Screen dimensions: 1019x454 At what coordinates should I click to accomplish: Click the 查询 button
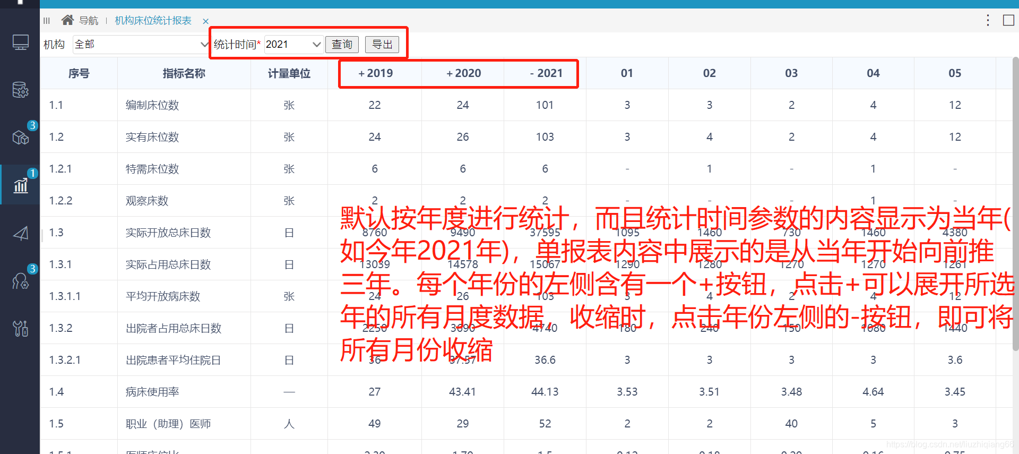coord(342,44)
